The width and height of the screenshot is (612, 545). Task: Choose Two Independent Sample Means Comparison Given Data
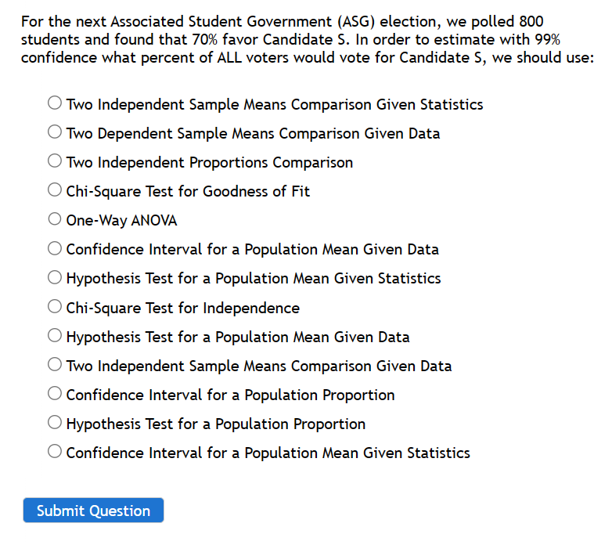tap(55, 364)
